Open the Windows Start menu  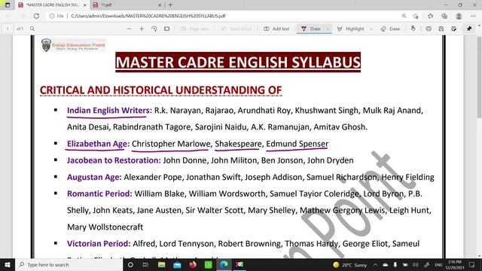point(8,264)
